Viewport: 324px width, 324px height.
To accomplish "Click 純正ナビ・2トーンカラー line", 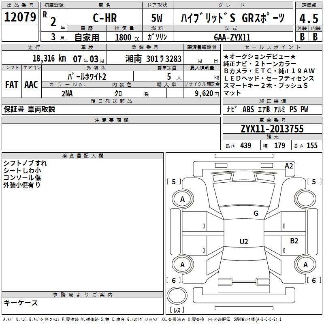I will click(260, 64).
